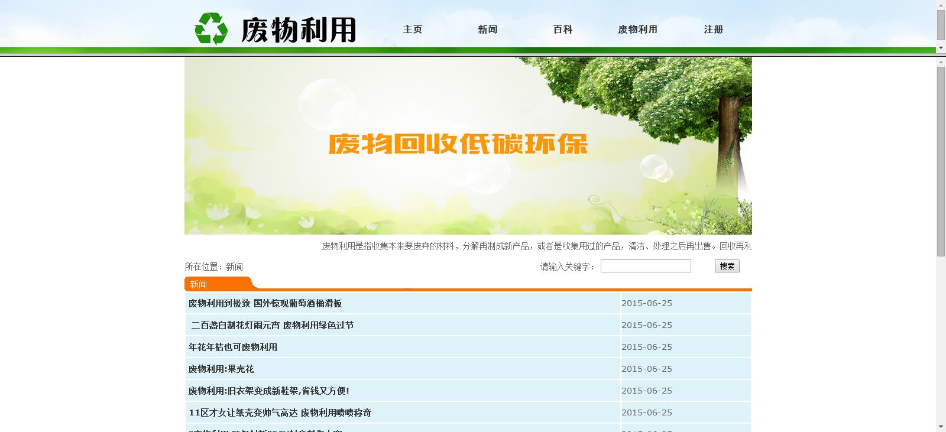Click the main page scrollbar down arrow
946x432 pixels.
[941, 427]
